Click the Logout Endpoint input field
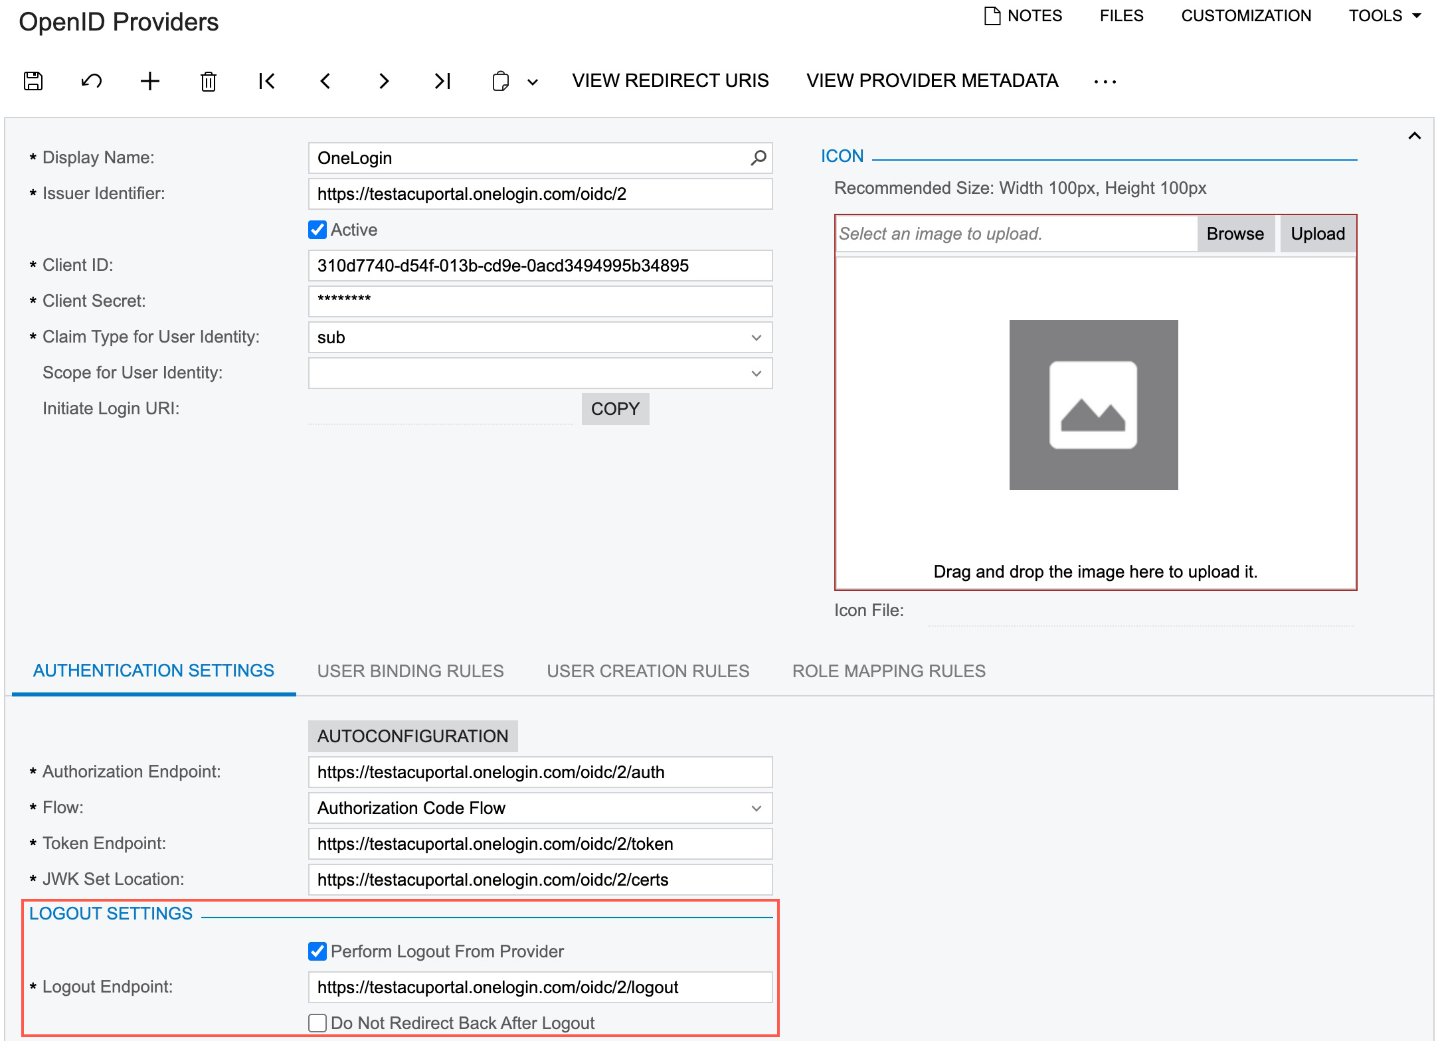Screen dimensions: 1436x1041 (540, 987)
